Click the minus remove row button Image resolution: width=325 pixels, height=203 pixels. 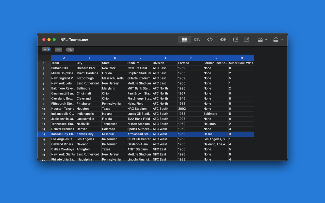(x=58, y=49)
